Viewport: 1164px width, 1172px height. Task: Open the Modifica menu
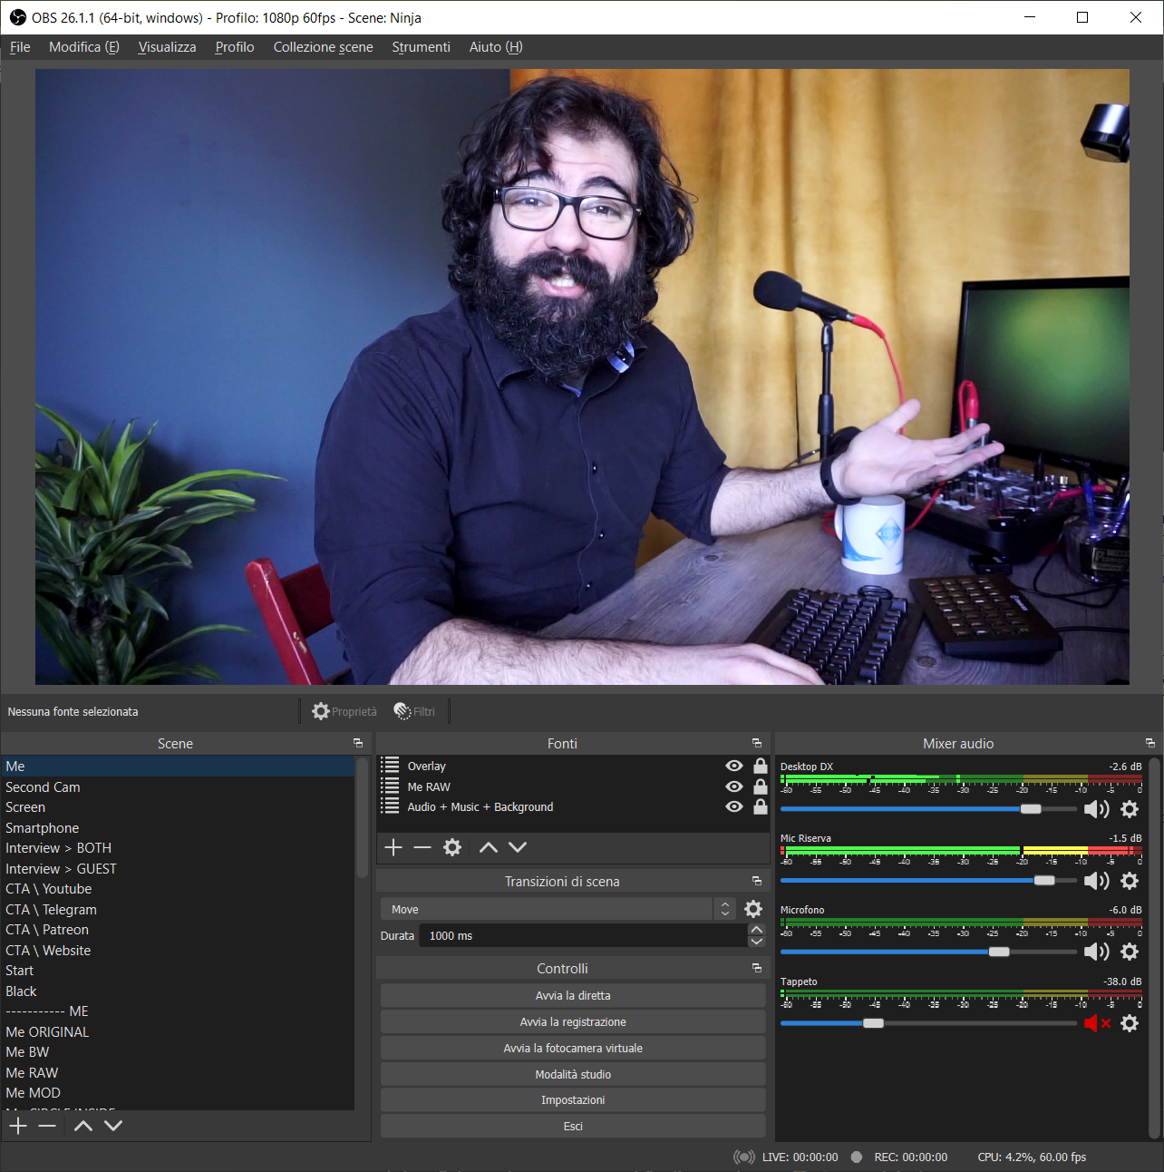(x=84, y=47)
